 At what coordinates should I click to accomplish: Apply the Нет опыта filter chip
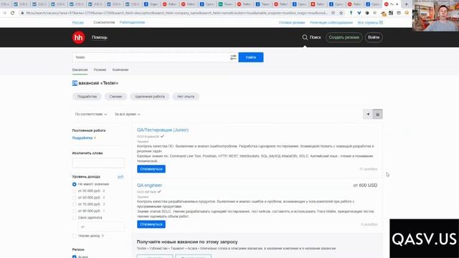coord(186,97)
